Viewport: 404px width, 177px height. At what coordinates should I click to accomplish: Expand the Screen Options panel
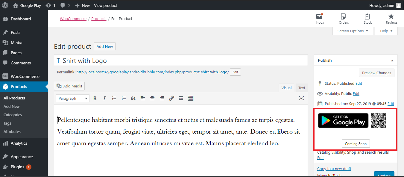[x=353, y=31]
